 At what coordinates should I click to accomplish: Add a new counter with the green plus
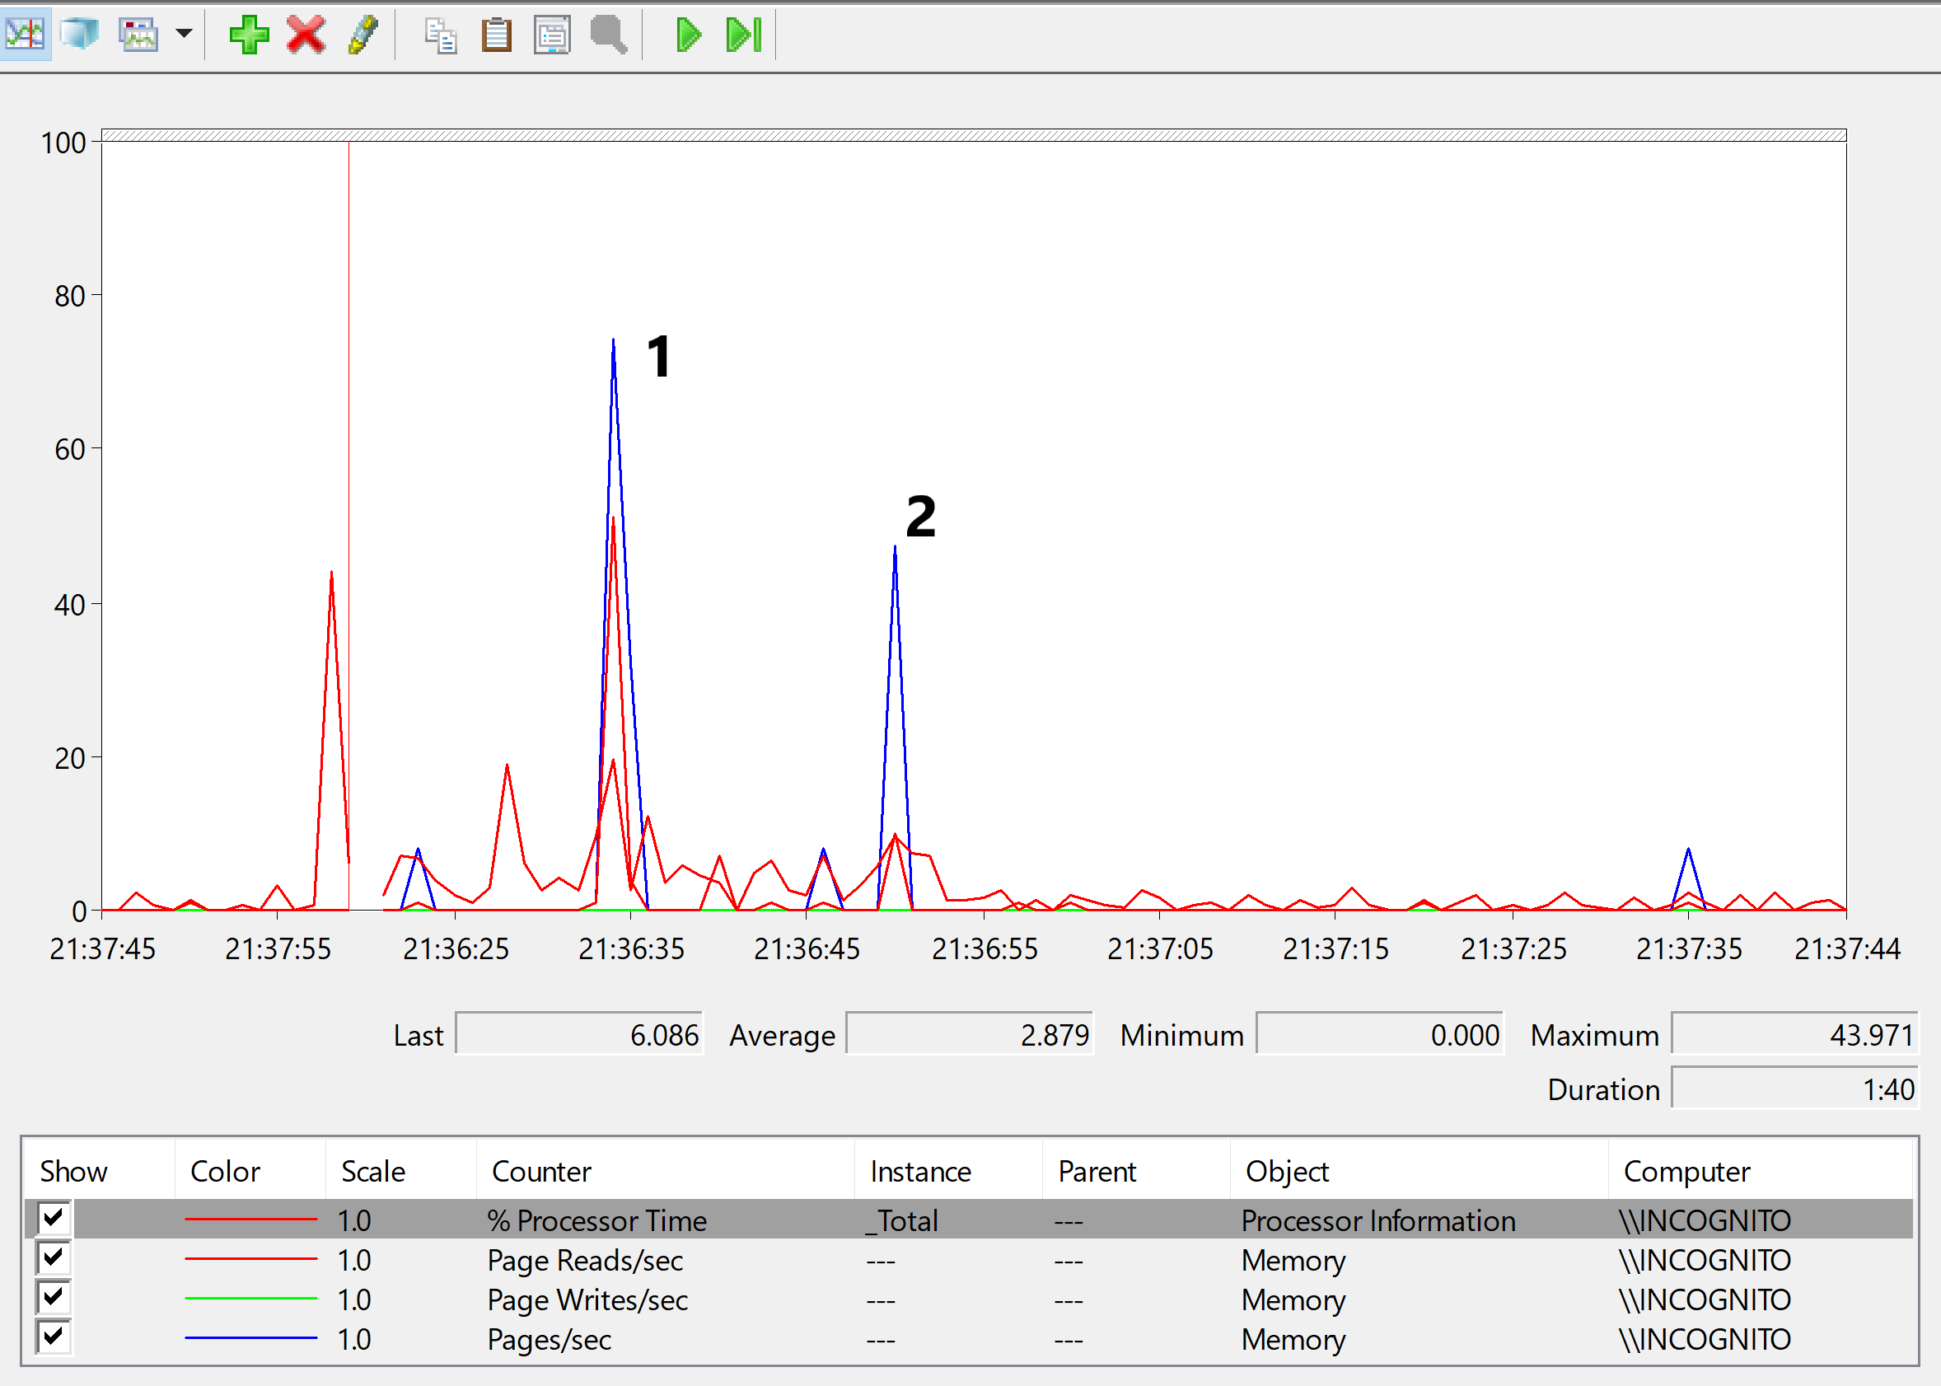[248, 35]
